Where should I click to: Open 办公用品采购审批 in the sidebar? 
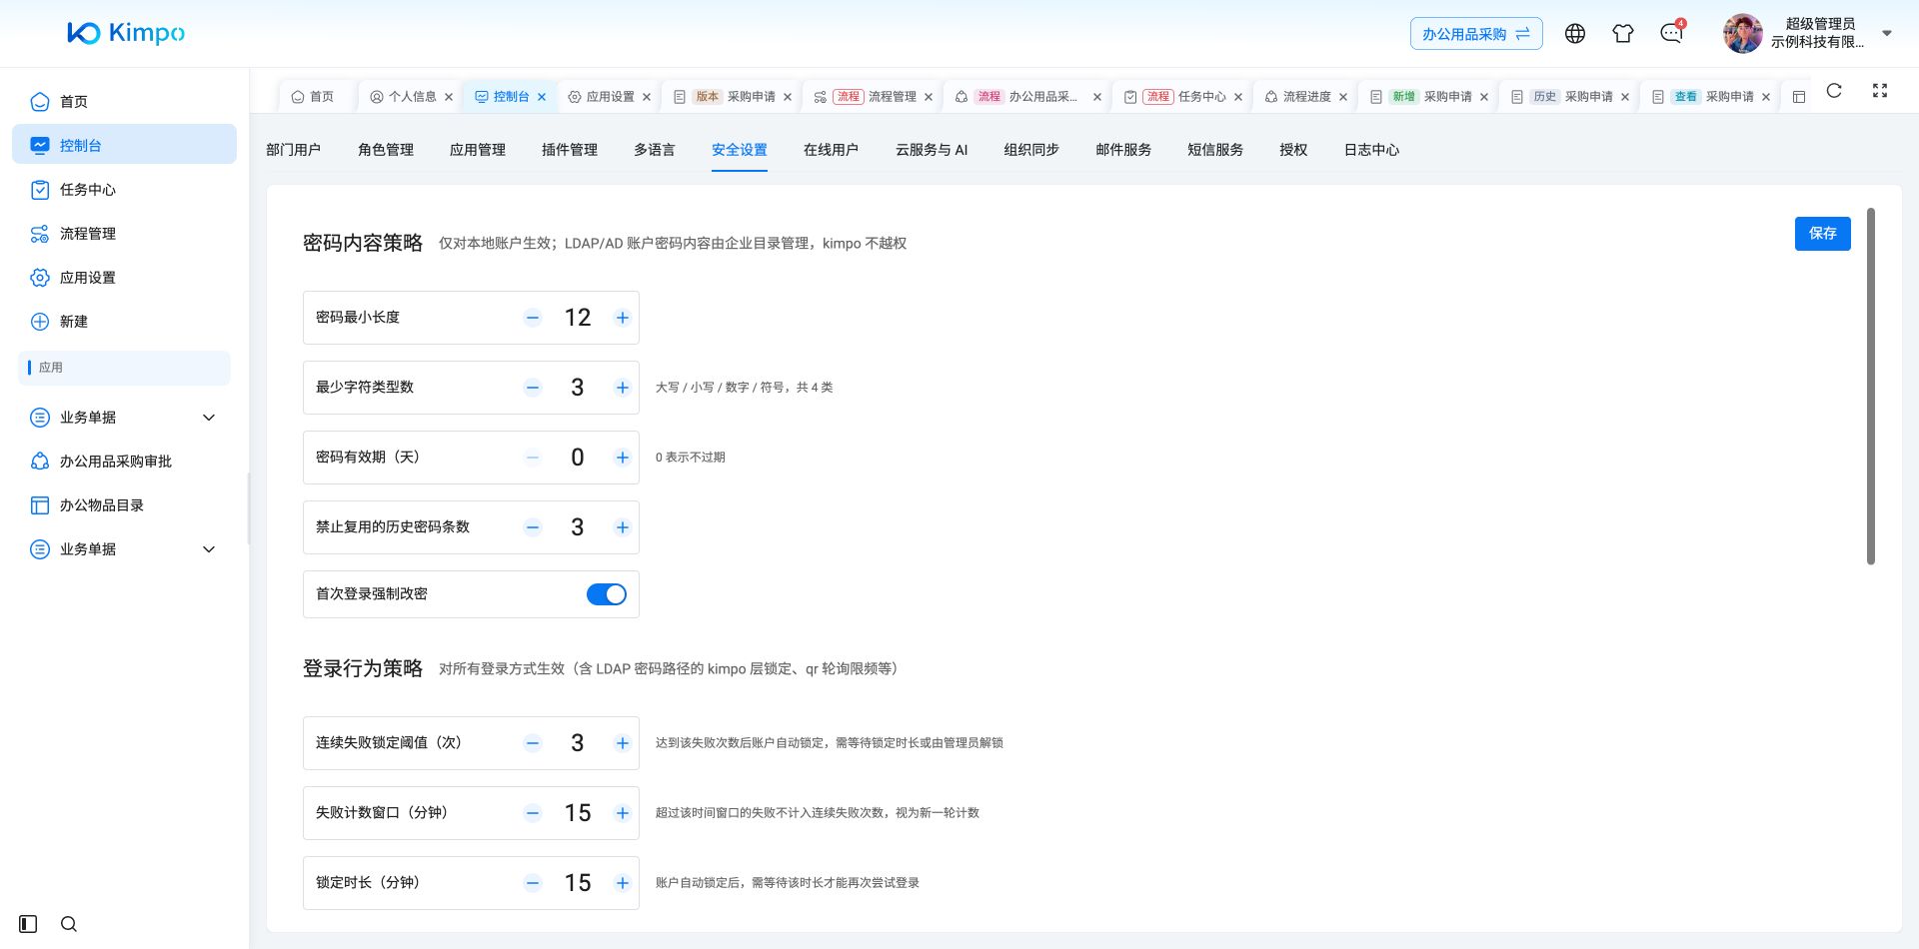coord(124,462)
